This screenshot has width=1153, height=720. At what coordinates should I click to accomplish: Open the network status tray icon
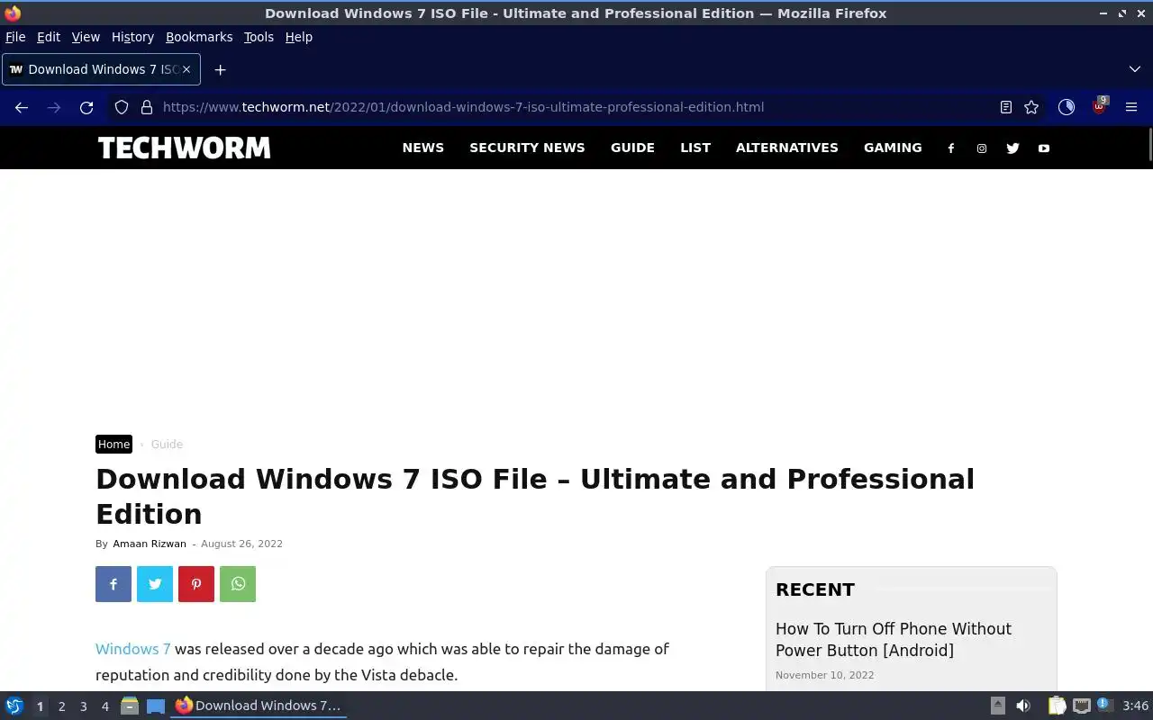[1082, 706]
